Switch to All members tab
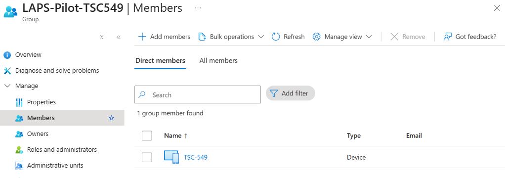Screen dimensions: 505x178 coord(218,61)
